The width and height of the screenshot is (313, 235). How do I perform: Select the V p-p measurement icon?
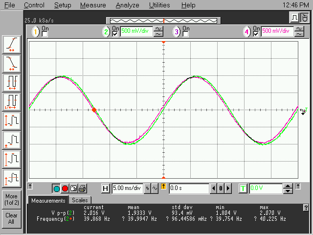(12, 121)
